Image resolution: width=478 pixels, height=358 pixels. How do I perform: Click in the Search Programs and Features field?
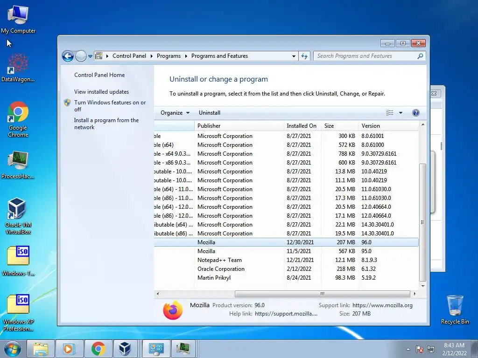coord(365,56)
